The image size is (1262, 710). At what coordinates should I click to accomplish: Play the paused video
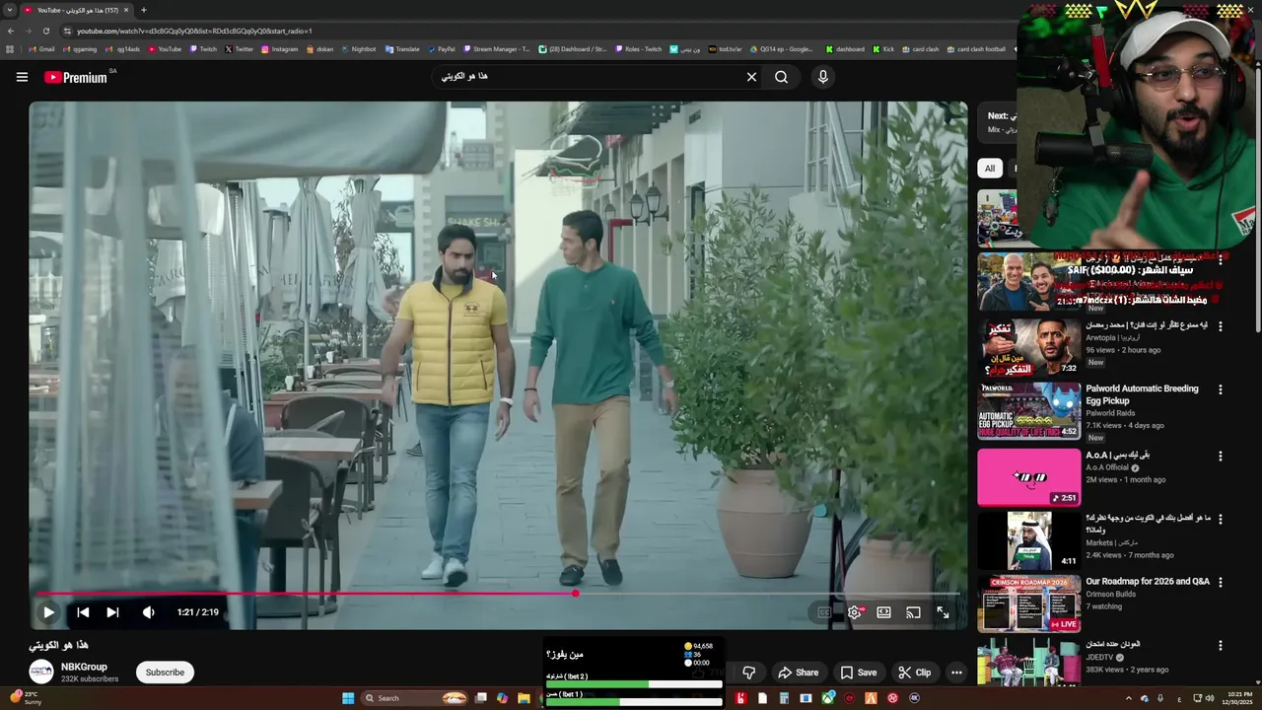click(x=48, y=612)
